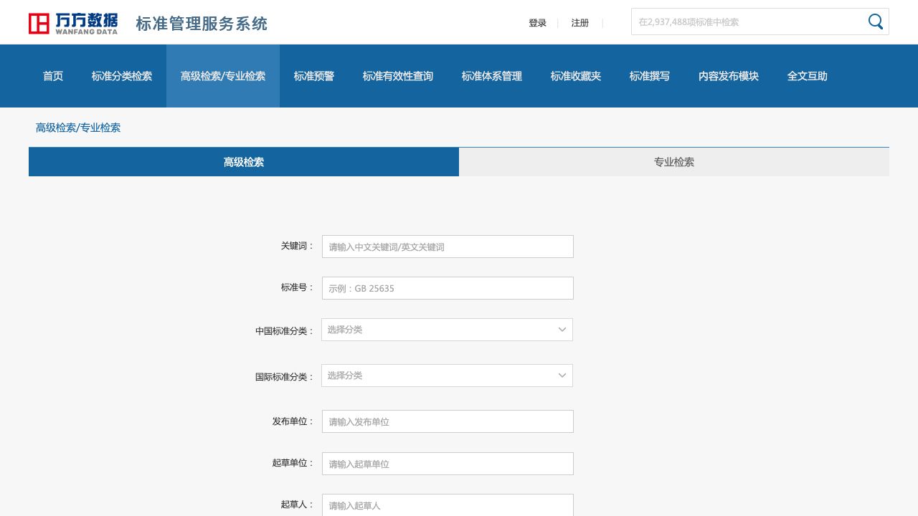
Task: Open 标准分类检索 in the navigation bar
Action: (x=122, y=76)
